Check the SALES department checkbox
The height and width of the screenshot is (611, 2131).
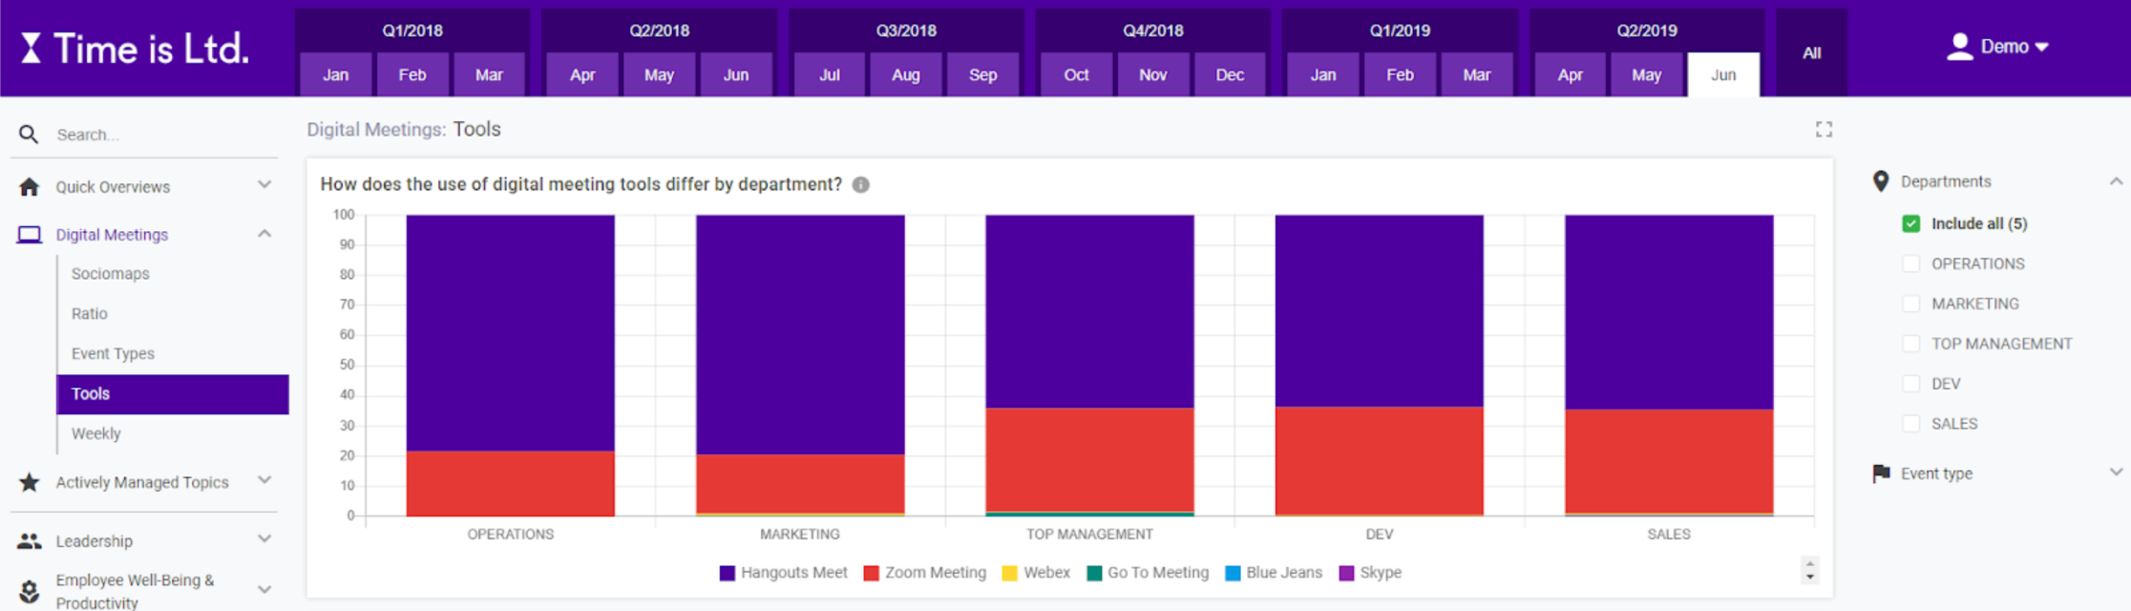click(1910, 424)
